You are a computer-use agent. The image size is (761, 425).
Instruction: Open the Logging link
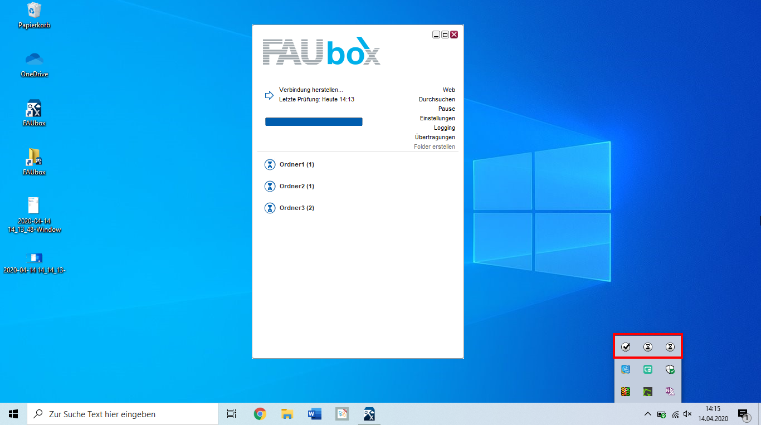tap(445, 128)
